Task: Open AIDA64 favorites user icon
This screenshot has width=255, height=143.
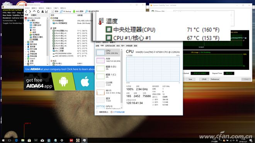Action: coord(42,12)
